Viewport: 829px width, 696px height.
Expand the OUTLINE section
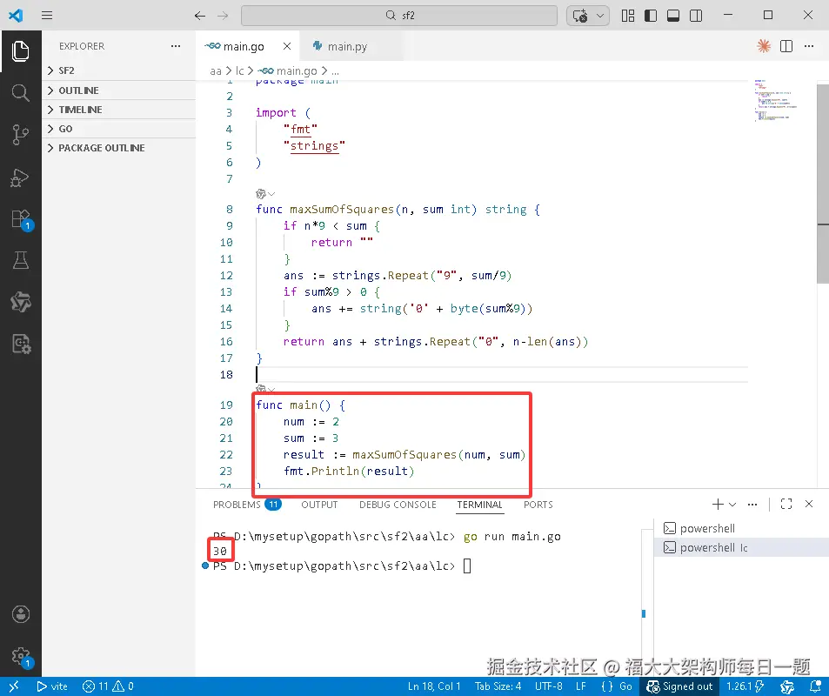tap(119, 90)
